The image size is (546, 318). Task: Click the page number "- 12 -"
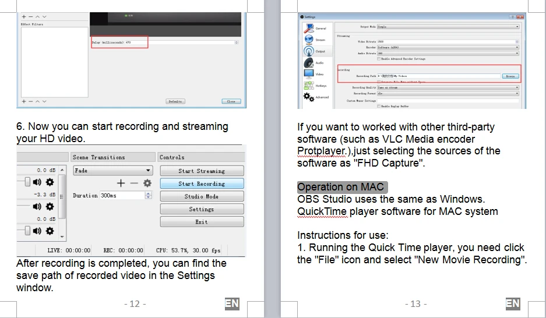click(x=135, y=304)
